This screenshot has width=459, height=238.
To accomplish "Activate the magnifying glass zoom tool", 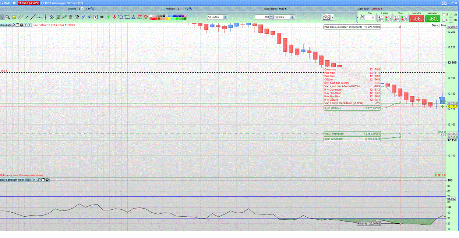I will click(8, 17).
